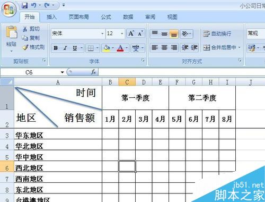
Task: Select the 5月 header cell
Action: pyautogui.click(x=177, y=119)
